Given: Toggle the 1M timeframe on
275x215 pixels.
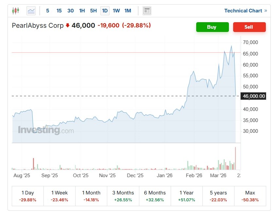Looking at the screenshot, I should pyautogui.click(x=128, y=10).
